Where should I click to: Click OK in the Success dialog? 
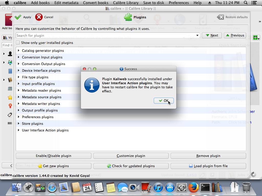point(163,101)
